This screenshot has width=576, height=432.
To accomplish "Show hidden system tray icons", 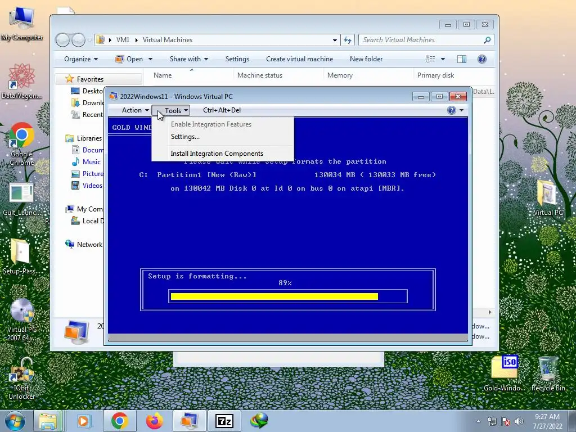I will [478, 421].
